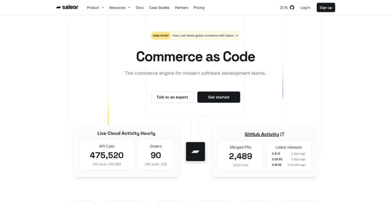
Task: Click the API Calls value 475,520
Action: pos(107,155)
